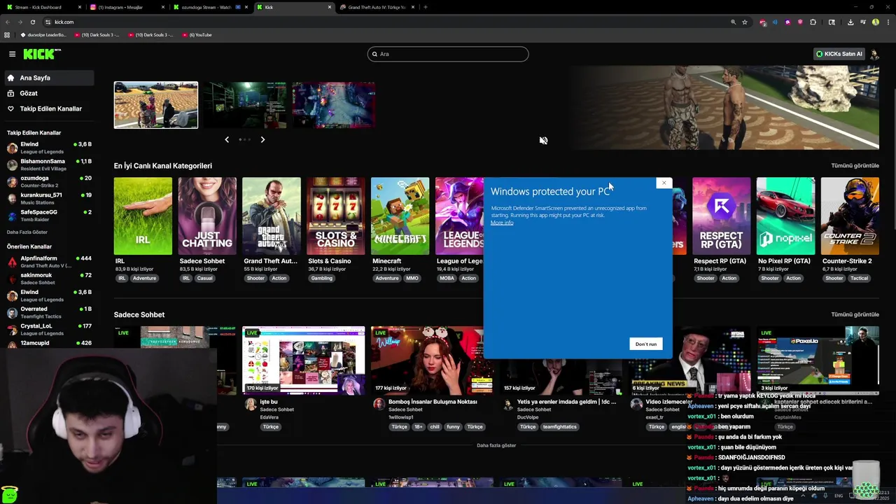Click Adventure tag under IRL category
The width and height of the screenshot is (896, 504).
click(144, 278)
